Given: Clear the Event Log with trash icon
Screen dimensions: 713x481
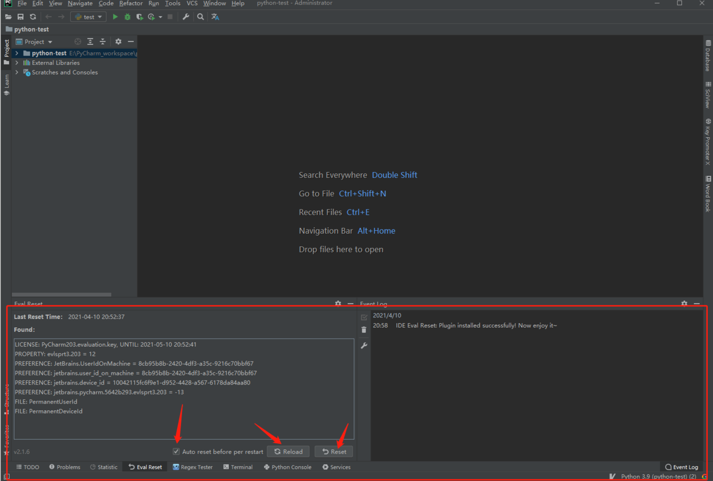Looking at the screenshot, I should [x=364, y=330].
